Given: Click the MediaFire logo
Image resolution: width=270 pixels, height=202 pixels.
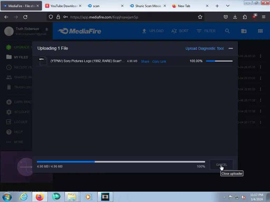Looking at the screenshot, I should (79, 31).
